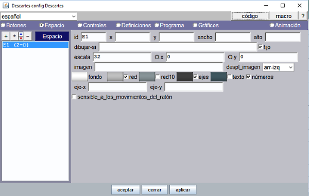Viewport: 309px width, 196px height.
Task: Move space down with red arrow
Action: [21, 38]
